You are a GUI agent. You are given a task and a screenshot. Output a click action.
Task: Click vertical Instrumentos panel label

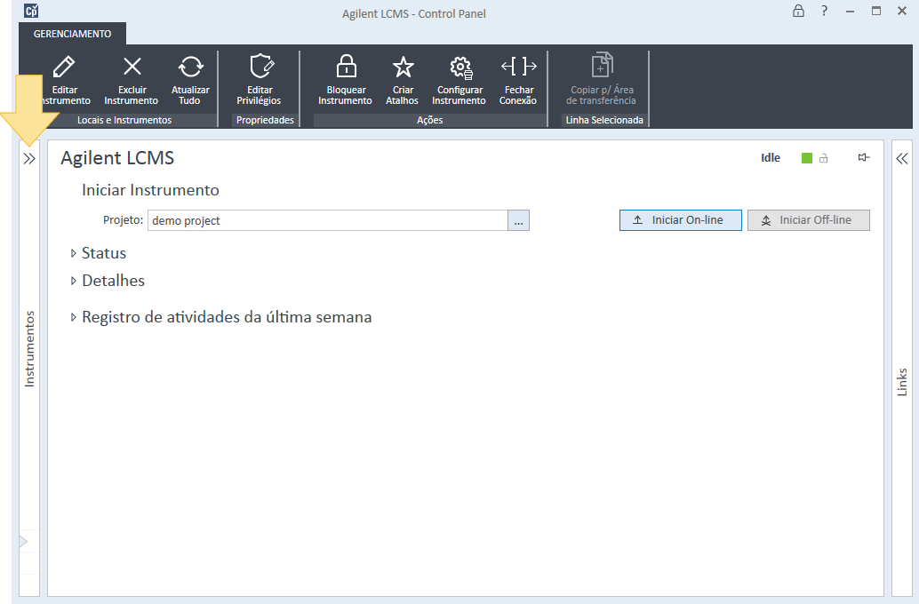29,348
